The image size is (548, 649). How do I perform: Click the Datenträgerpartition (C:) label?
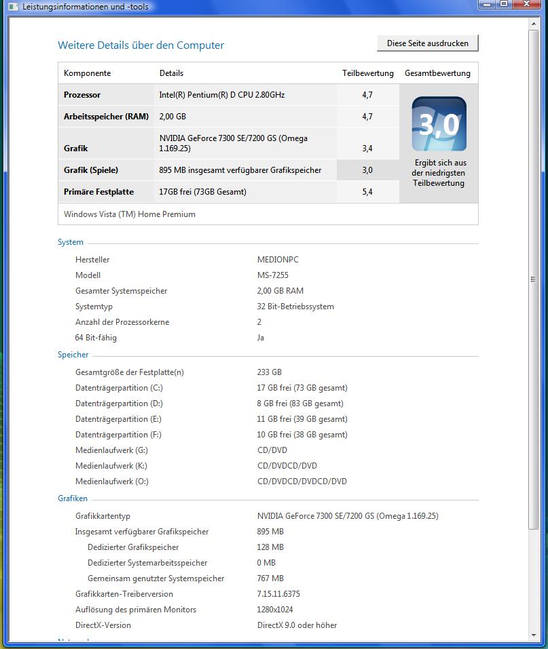(x=119, y=388)
